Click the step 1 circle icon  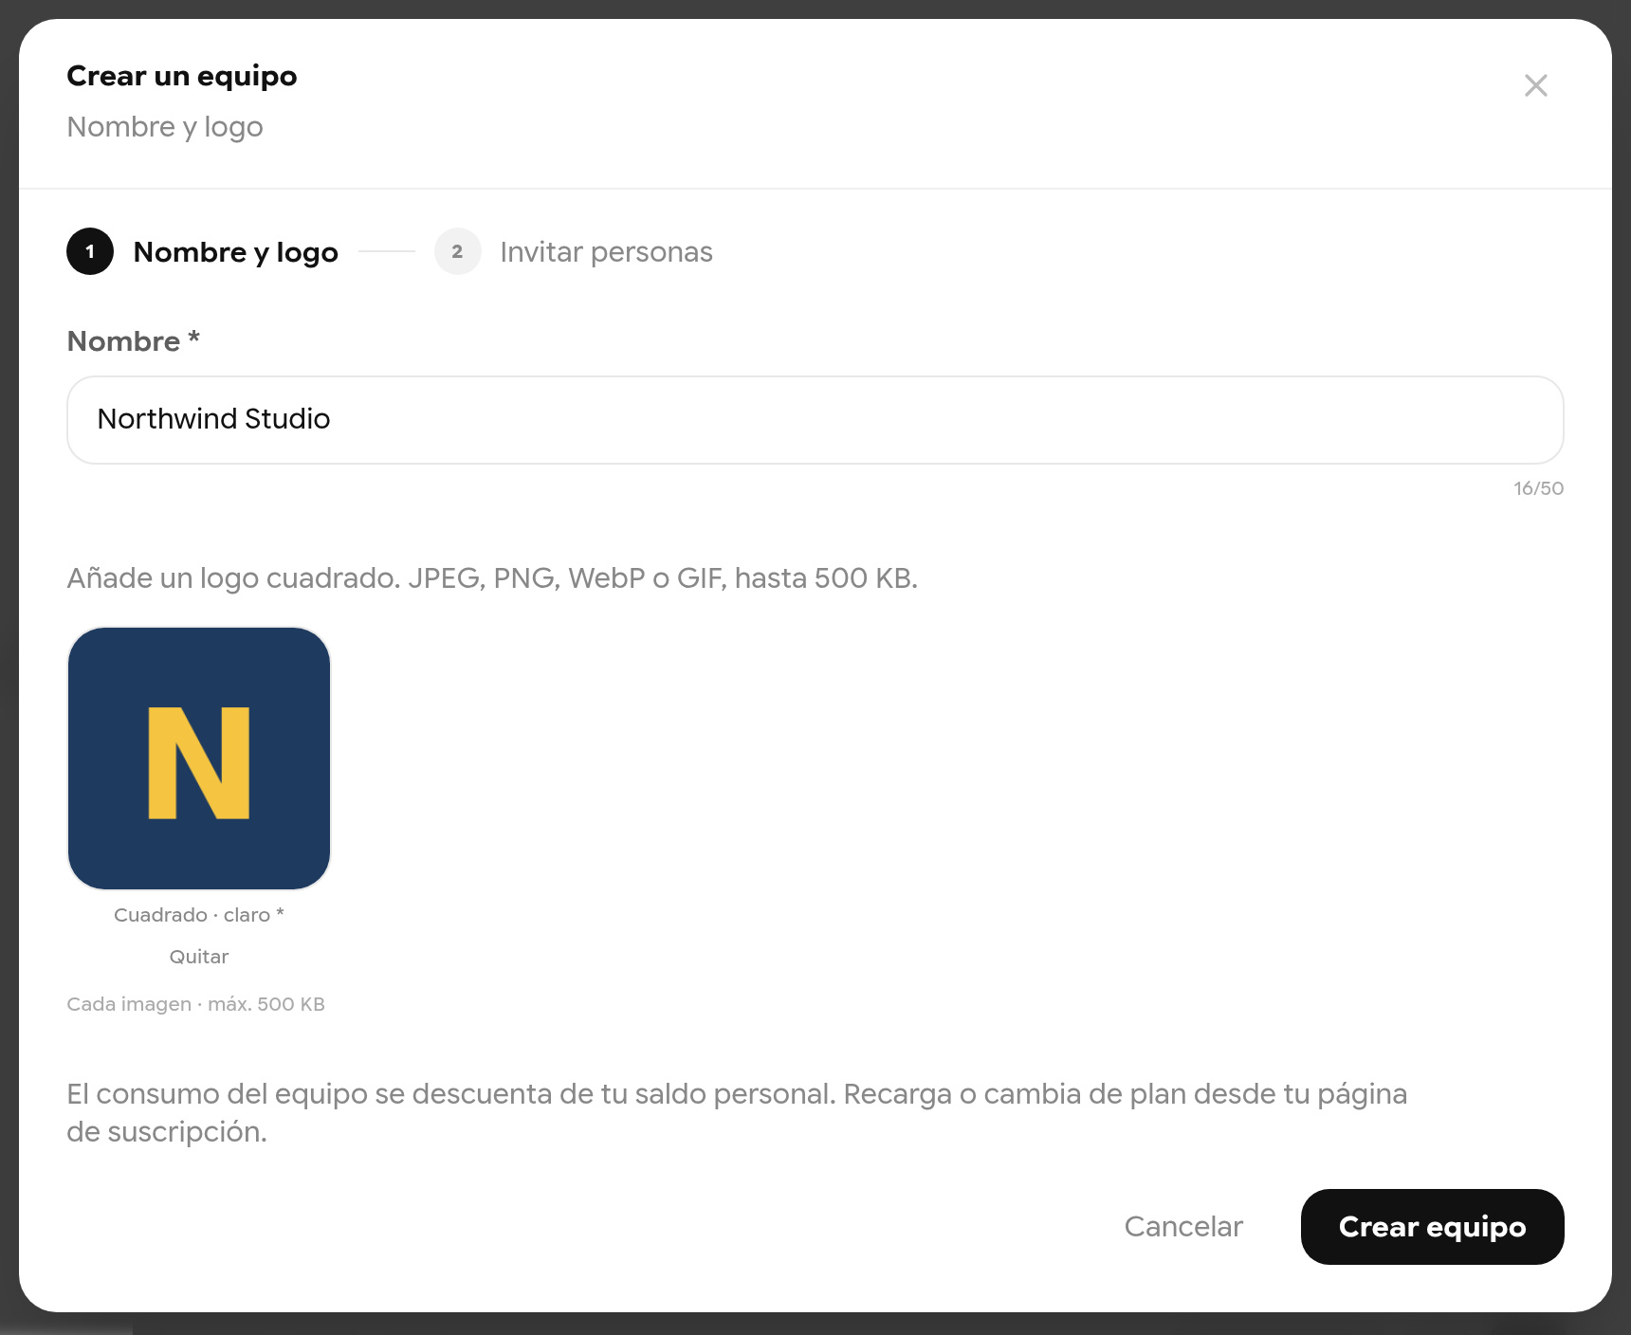coord(90,251)
